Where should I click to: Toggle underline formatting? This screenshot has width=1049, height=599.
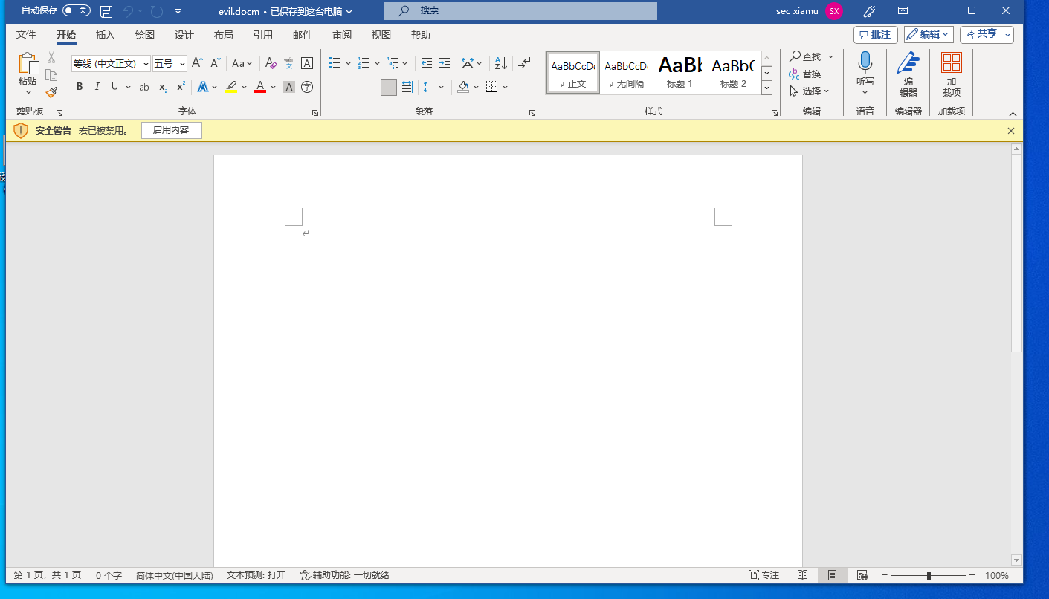point(114,87)
